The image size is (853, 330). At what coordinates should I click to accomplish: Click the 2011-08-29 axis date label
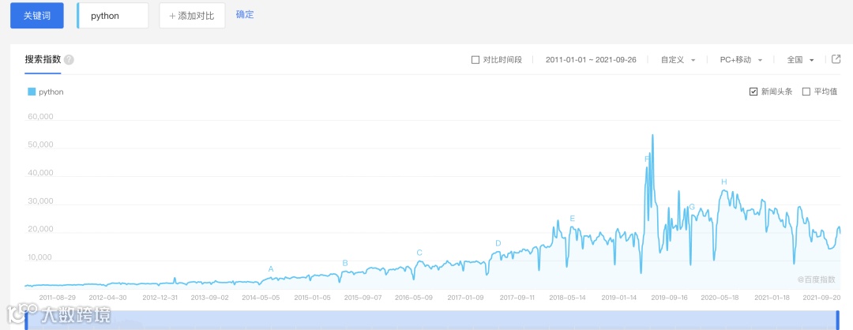[58, 298]
